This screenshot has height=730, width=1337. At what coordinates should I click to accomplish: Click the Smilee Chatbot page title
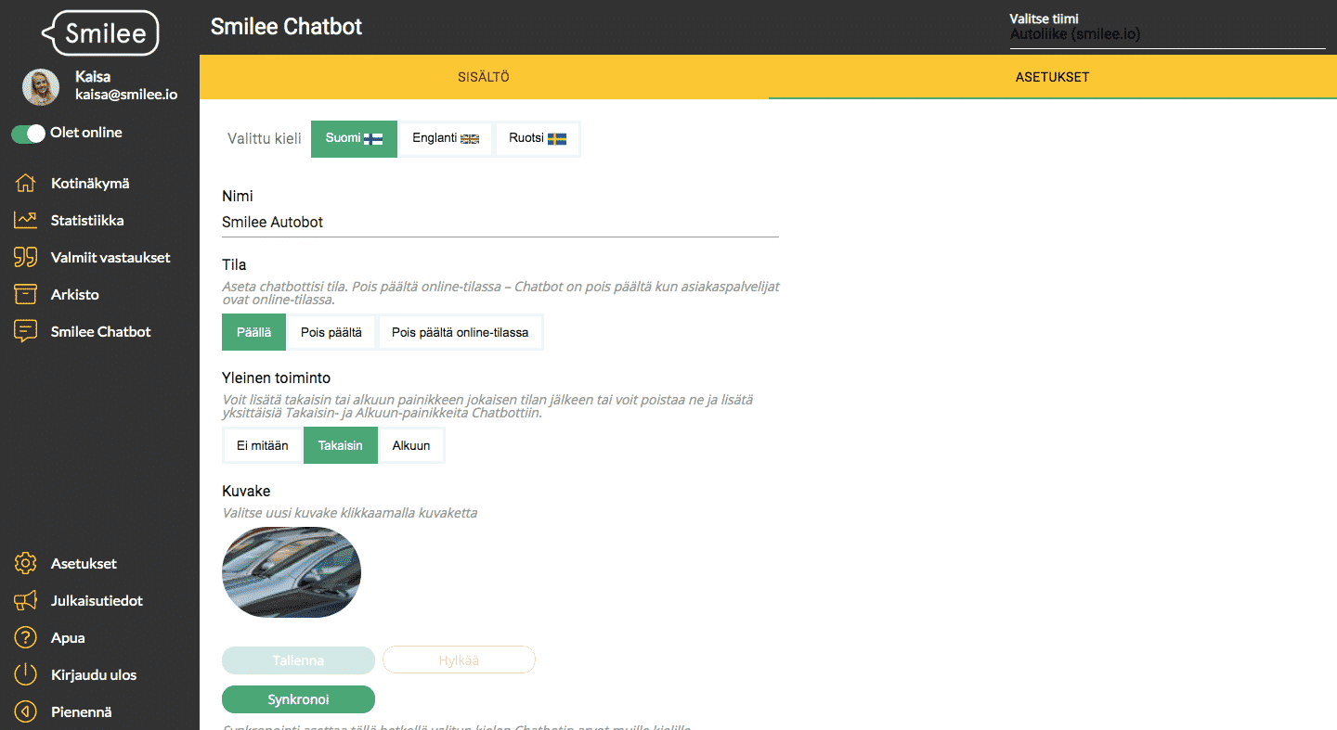click(x=286, y=27)
